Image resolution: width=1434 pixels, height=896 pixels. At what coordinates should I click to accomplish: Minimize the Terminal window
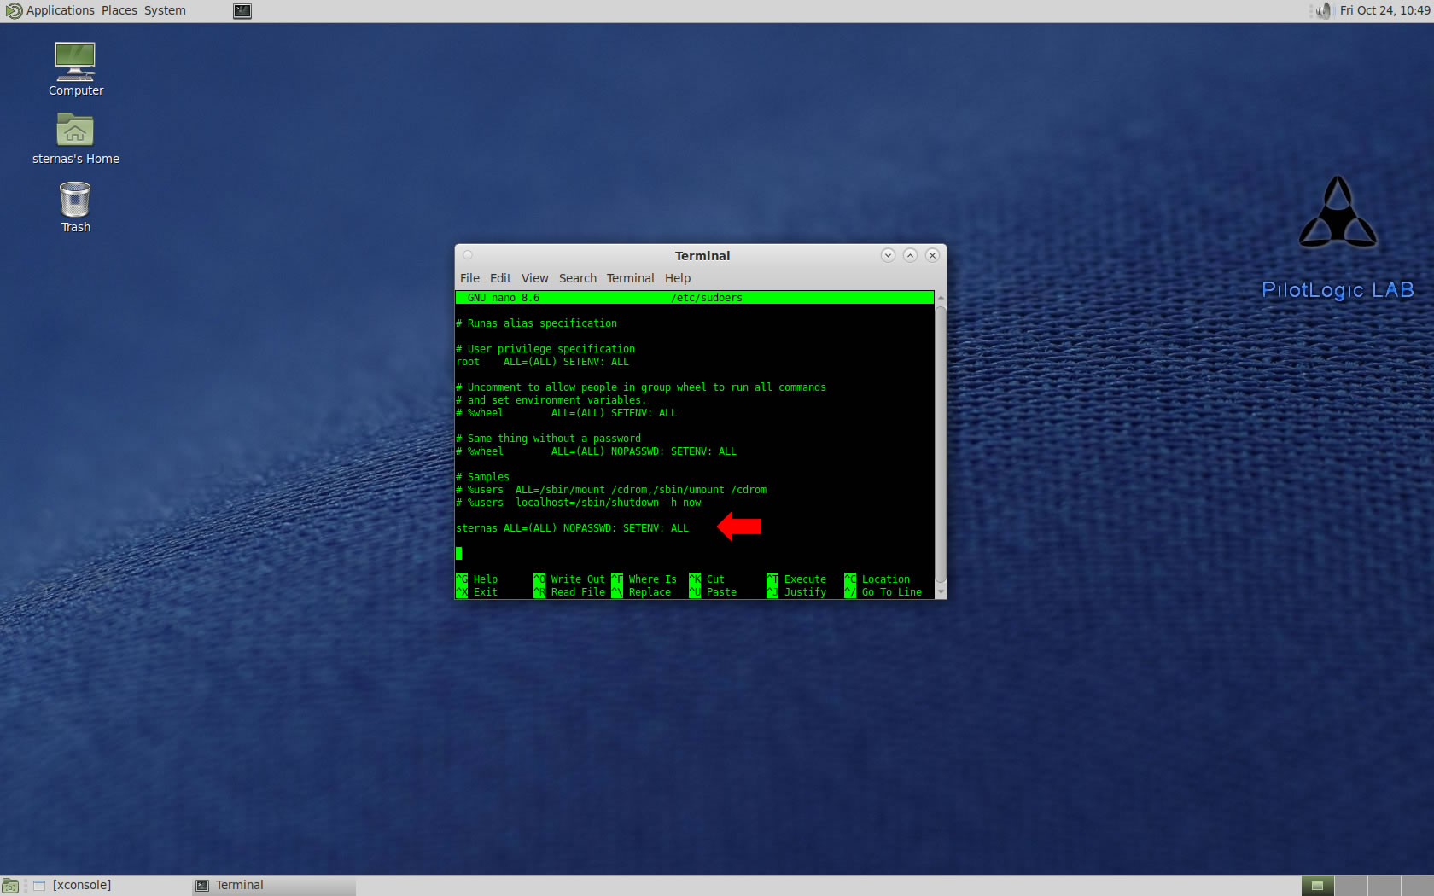[x=888, y=255]
